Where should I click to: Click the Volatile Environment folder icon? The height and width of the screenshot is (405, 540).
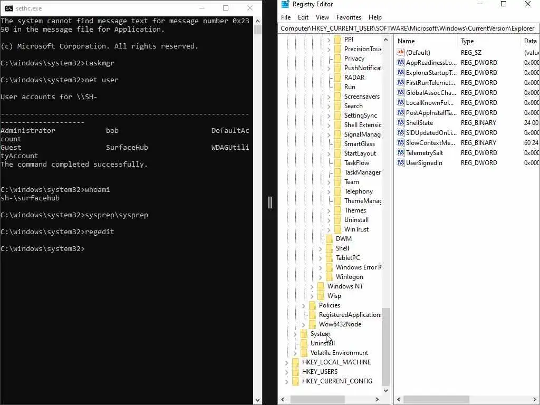coord(304,353)
